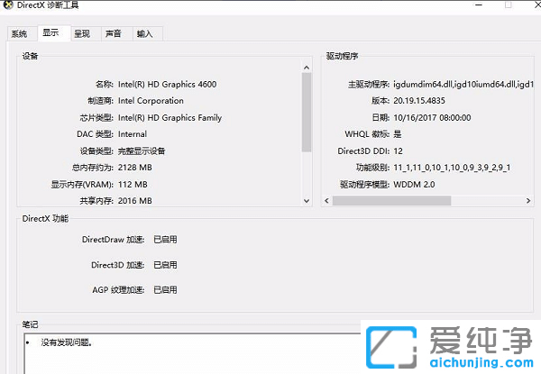
Task: Click the DirectX title bar icon
Action: click(8, 5)
